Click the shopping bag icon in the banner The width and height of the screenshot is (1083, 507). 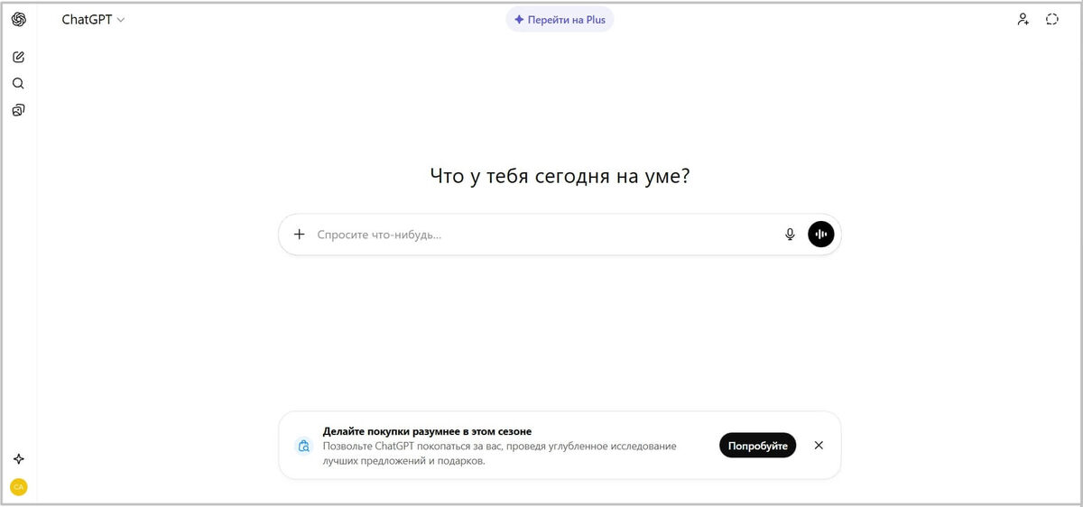(x=304, y=446)
